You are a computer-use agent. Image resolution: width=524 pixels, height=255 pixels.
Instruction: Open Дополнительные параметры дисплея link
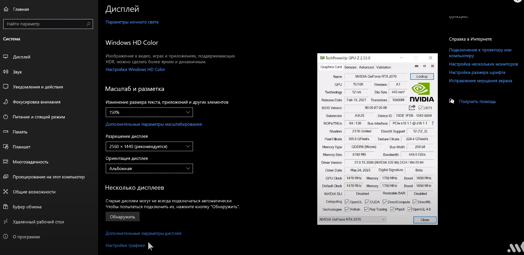coord(143,233)
